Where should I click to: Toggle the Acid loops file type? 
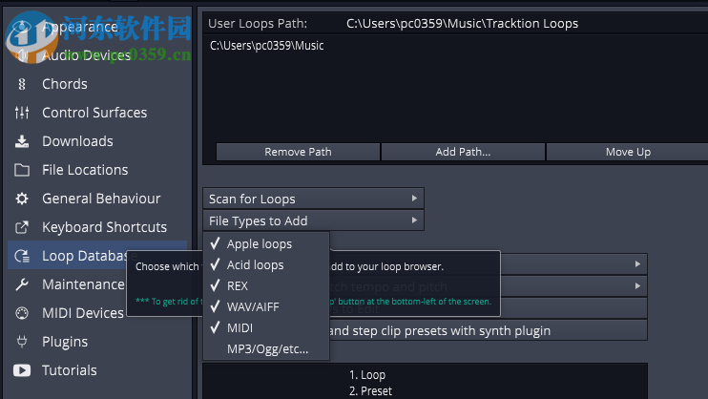(x=266, y=264)
